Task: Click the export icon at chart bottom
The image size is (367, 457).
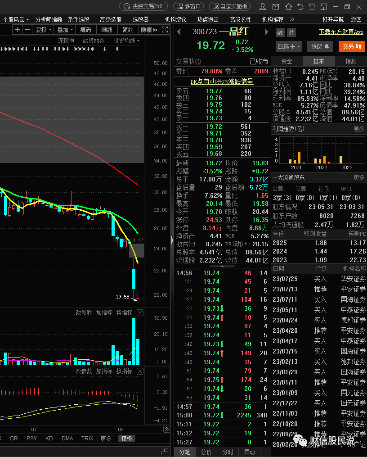Action: 165,452
